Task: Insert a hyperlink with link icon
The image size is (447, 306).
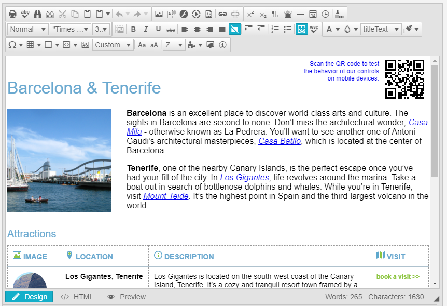Action: 222,14
